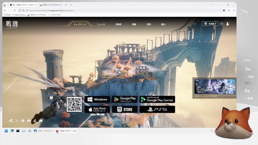Show hidden system tray icons chevron
The height and width of the screenshot is (145, 258).
(x=211, y=131)
